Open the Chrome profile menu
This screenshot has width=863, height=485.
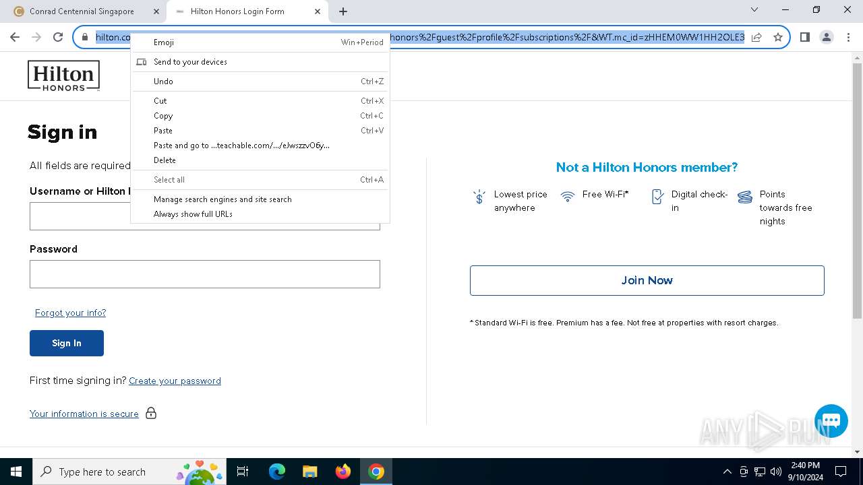pyautogui.click(x=826, y=37)
